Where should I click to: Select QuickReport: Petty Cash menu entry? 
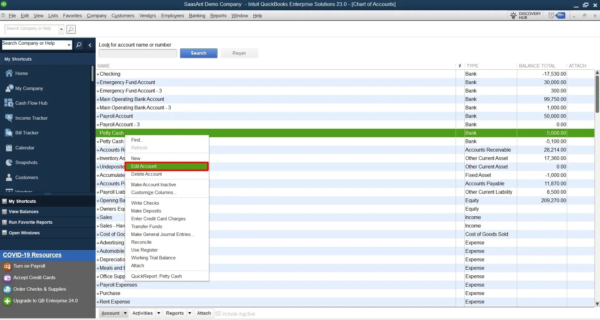point(167,276)
